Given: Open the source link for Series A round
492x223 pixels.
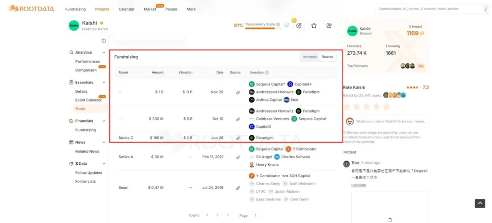Looking at the screenshot, I should pos(238,157).
